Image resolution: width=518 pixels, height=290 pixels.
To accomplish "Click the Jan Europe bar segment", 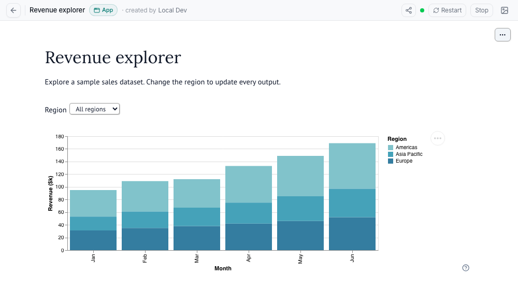I will coord(93,240).
